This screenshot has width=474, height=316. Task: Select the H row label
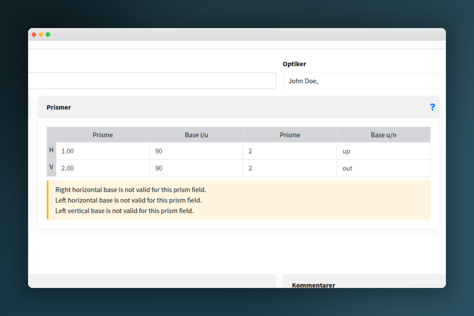[x=51, y=150]
